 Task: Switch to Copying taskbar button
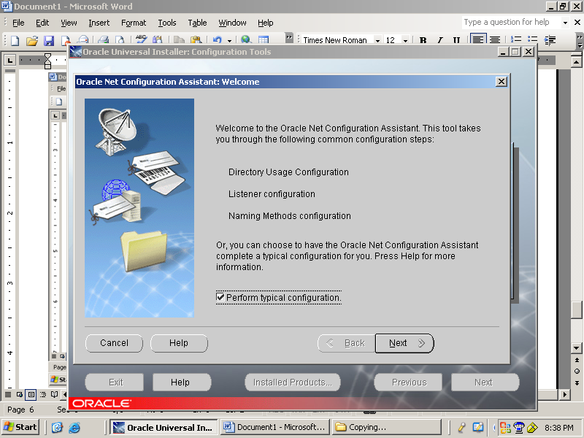pyautogui.click(x=387, y=427)
